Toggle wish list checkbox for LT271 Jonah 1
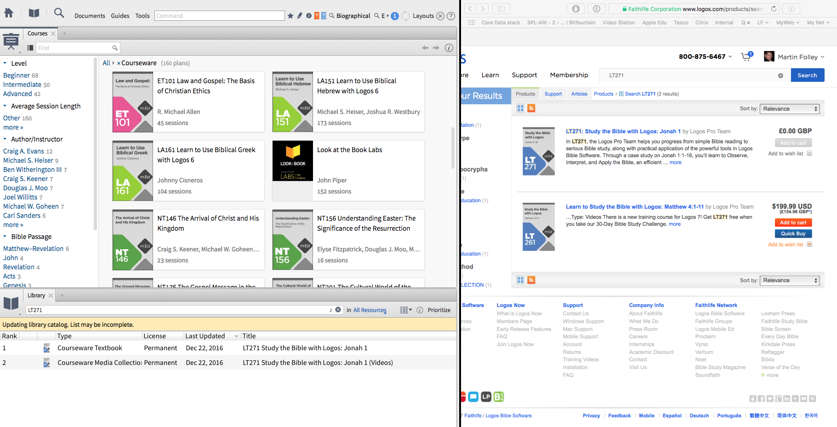Image resolution: width=837 pixels, height=427 pixels. (x=809, y=154)
